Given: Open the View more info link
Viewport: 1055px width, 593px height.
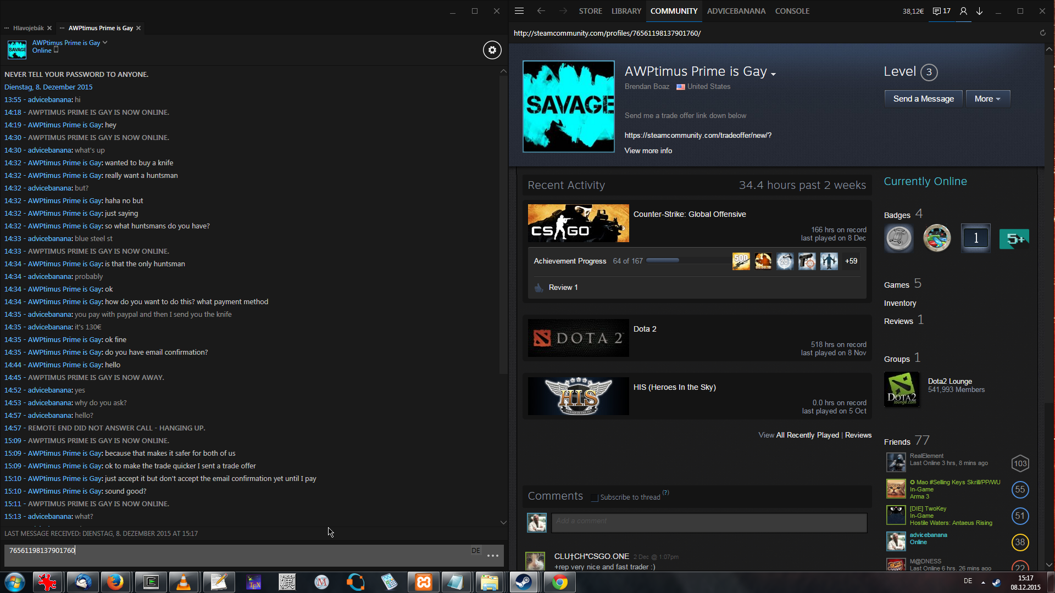Looking at the screenshot, I should [x=648, y=150].
